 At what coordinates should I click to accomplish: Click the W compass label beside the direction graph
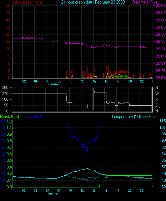click(157, 94)
